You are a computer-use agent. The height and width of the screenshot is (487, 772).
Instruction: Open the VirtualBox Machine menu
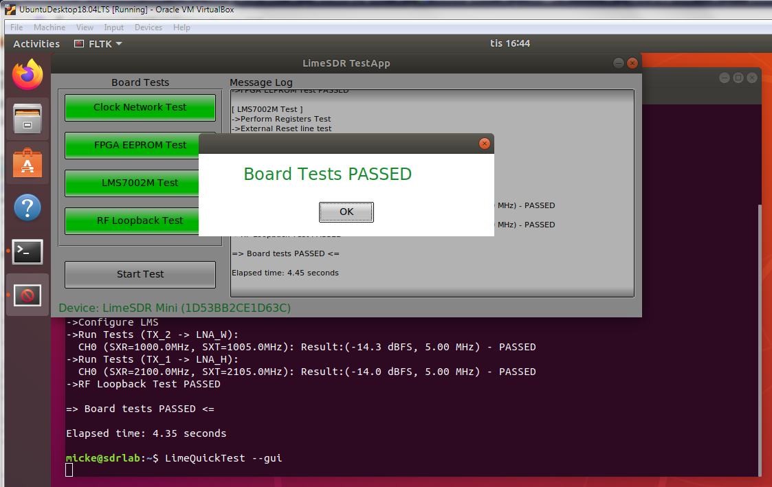[x=49, y=27]
